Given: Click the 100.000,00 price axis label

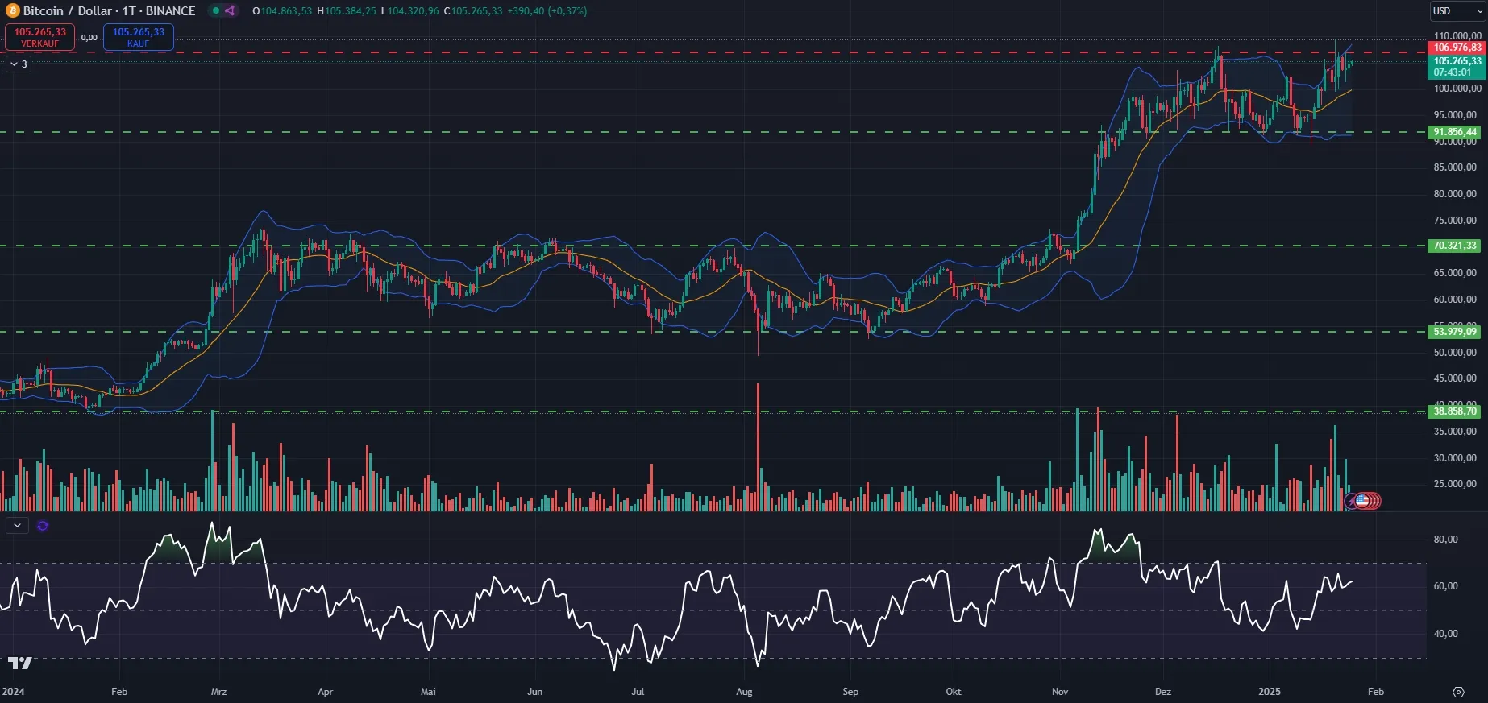Looking at the screenshot, I should tap(1457, 89).
